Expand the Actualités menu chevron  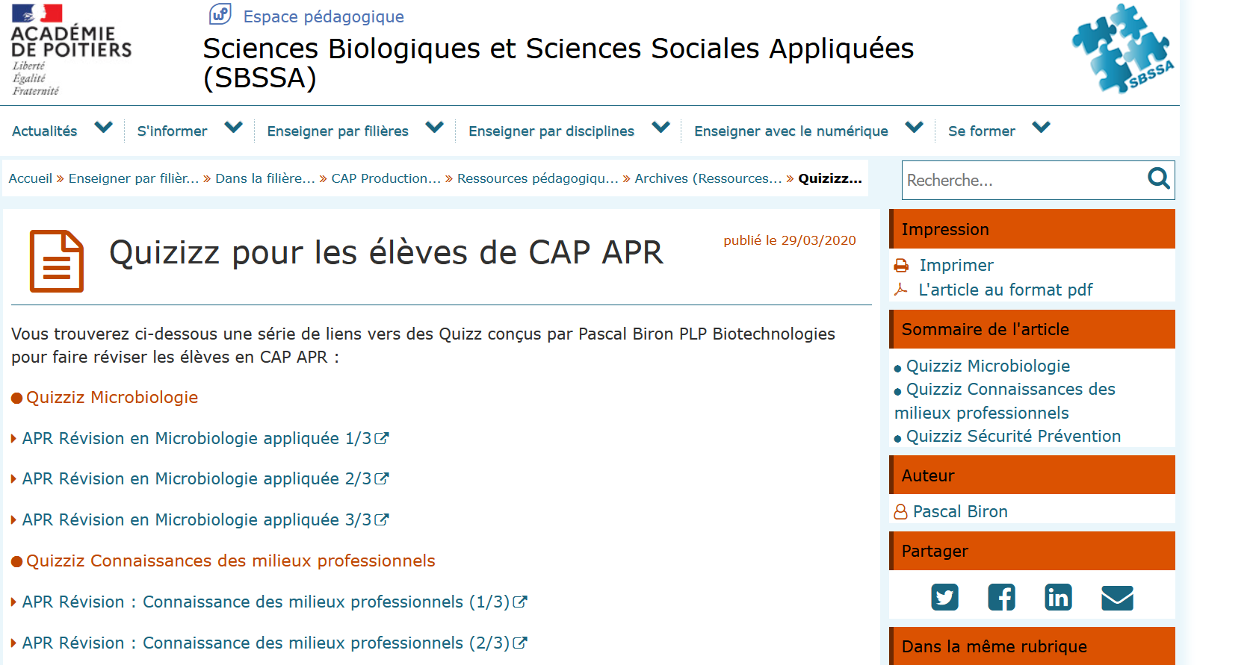[104, 128]
